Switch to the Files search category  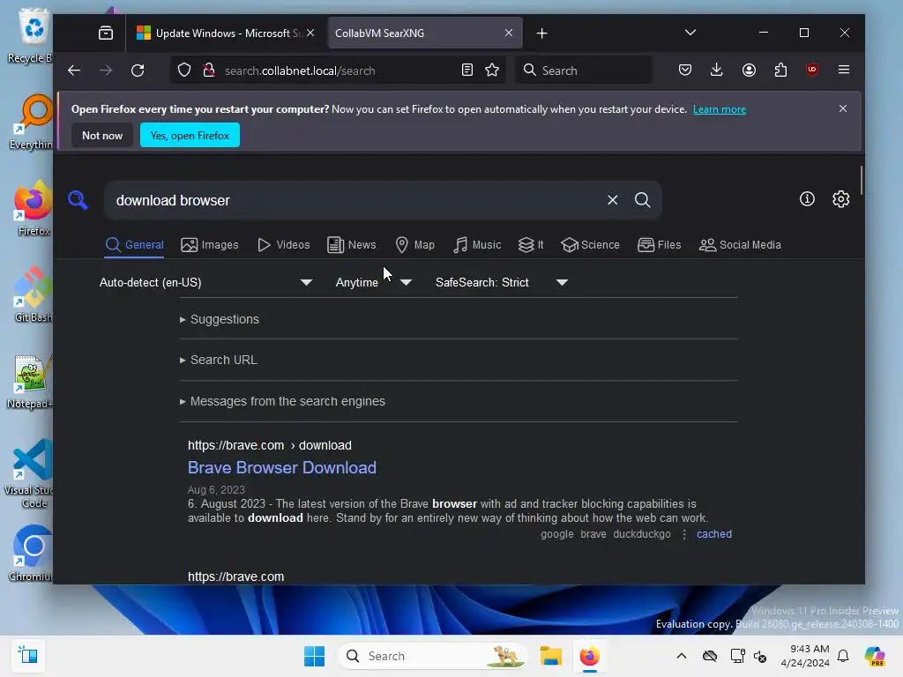tap(660, 245)
